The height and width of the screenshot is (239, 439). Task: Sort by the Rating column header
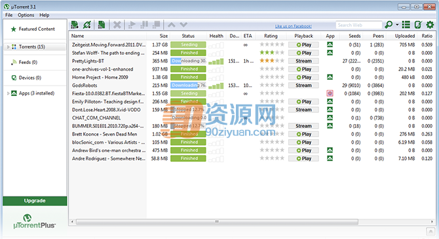pyautogui.click(x=271, y=36)
